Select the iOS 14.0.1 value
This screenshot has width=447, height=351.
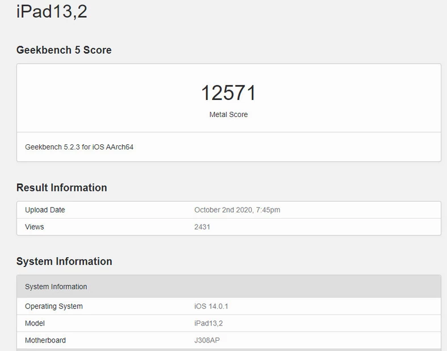point(211,307)
